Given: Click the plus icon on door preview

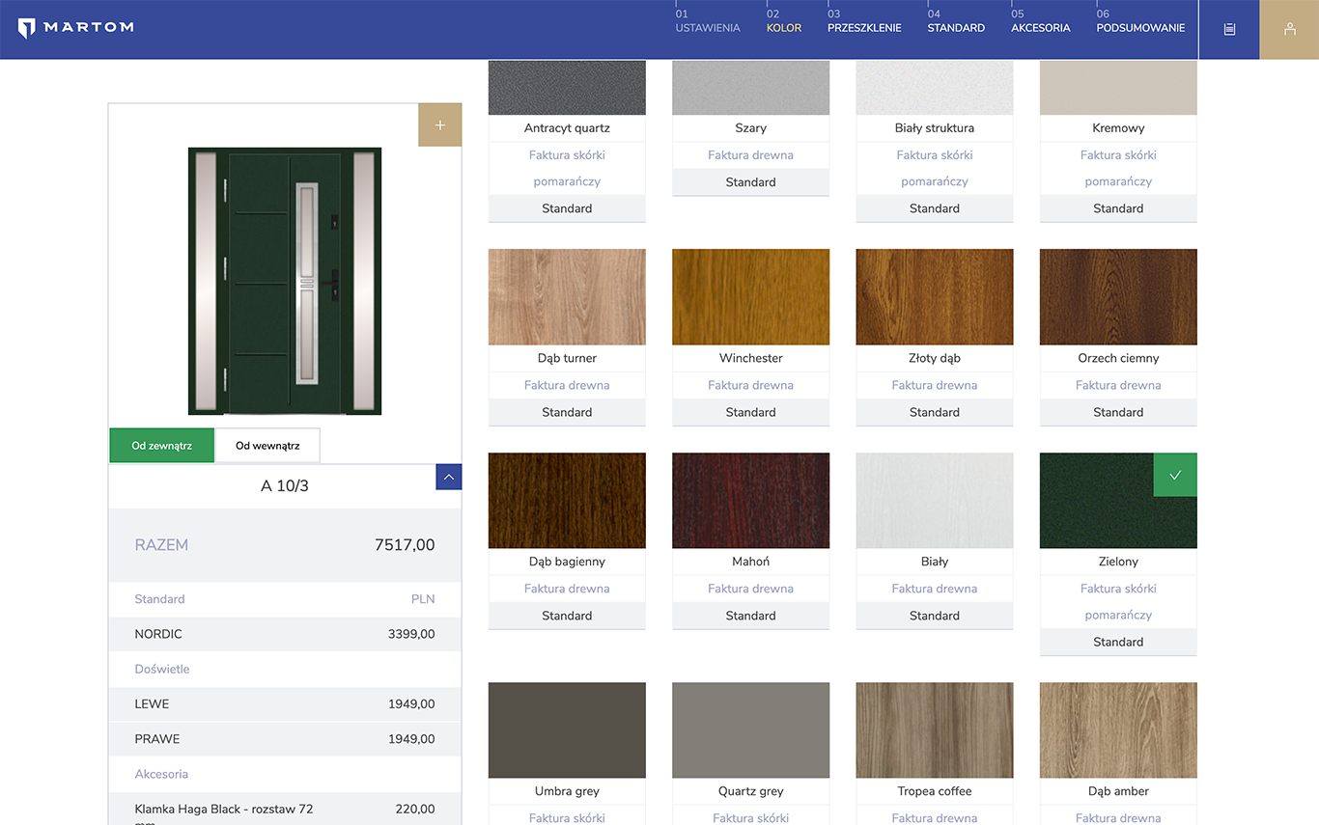Looking at the screenshot, I should point(440,125).
